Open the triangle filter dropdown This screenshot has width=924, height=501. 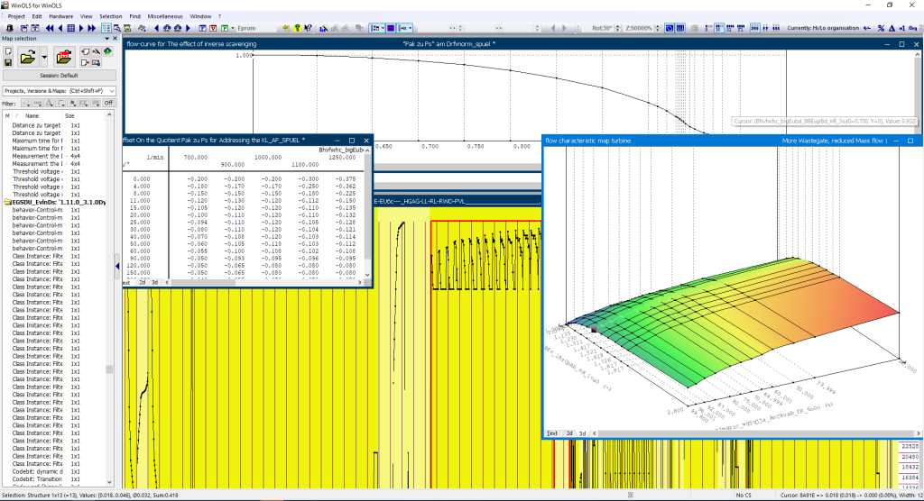(49, 103)
